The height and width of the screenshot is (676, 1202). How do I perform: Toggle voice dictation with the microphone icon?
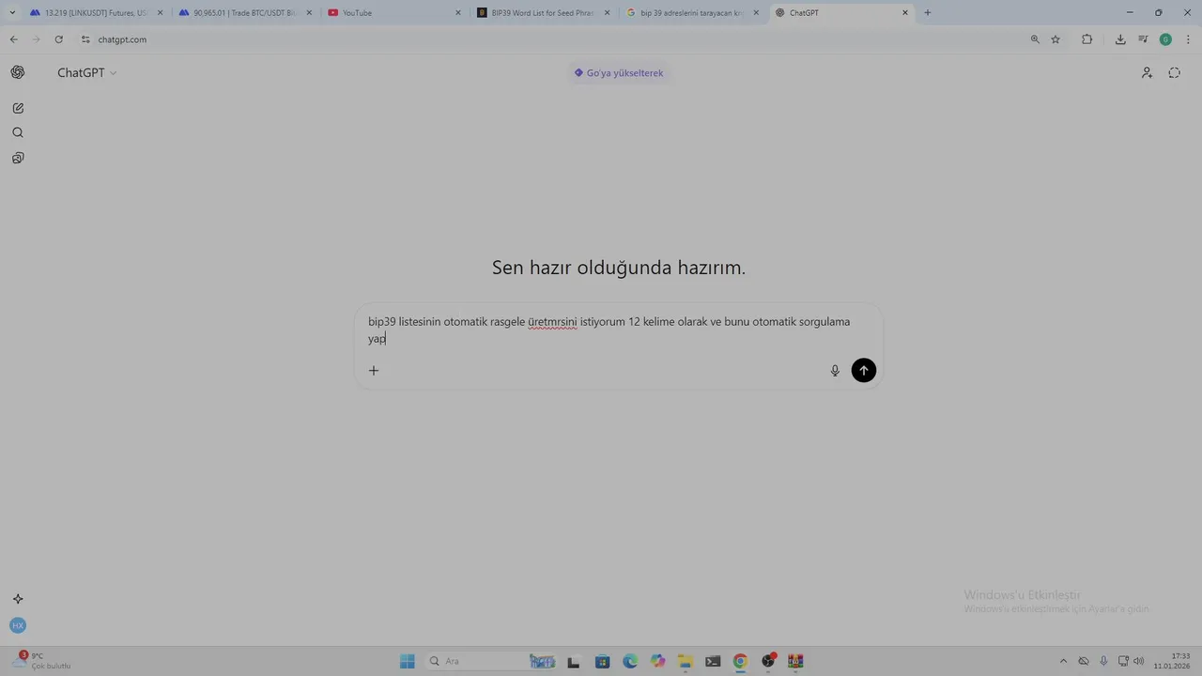[835, 370]
